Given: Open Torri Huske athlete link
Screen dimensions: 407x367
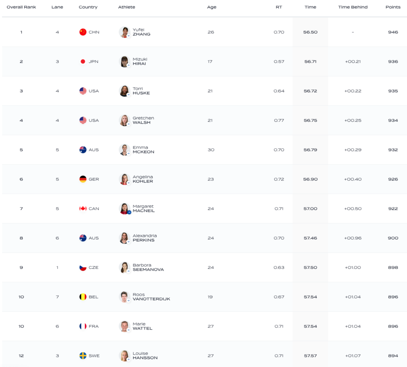Looking at the screenshot, I should point(141,91).
